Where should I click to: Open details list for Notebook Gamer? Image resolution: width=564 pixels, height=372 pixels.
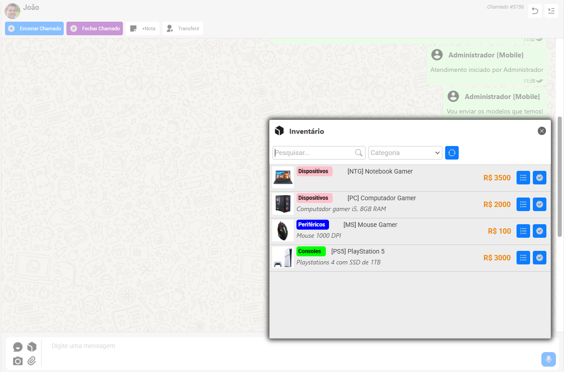point(523,178)
